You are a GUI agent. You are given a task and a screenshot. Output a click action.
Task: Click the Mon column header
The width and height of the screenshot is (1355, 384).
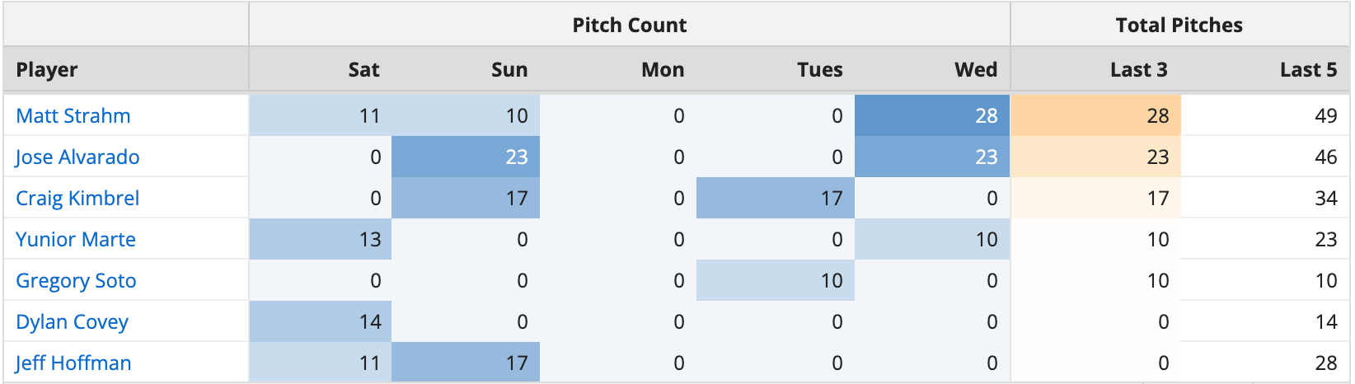pos(663,69)
